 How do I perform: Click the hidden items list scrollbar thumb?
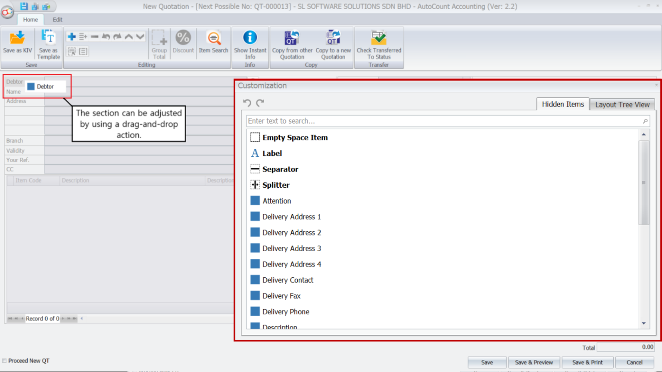coord(643,183)
